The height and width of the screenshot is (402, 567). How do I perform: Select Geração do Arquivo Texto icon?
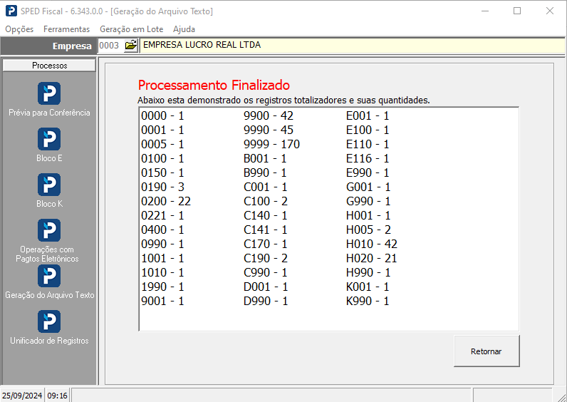pos(49,276)
